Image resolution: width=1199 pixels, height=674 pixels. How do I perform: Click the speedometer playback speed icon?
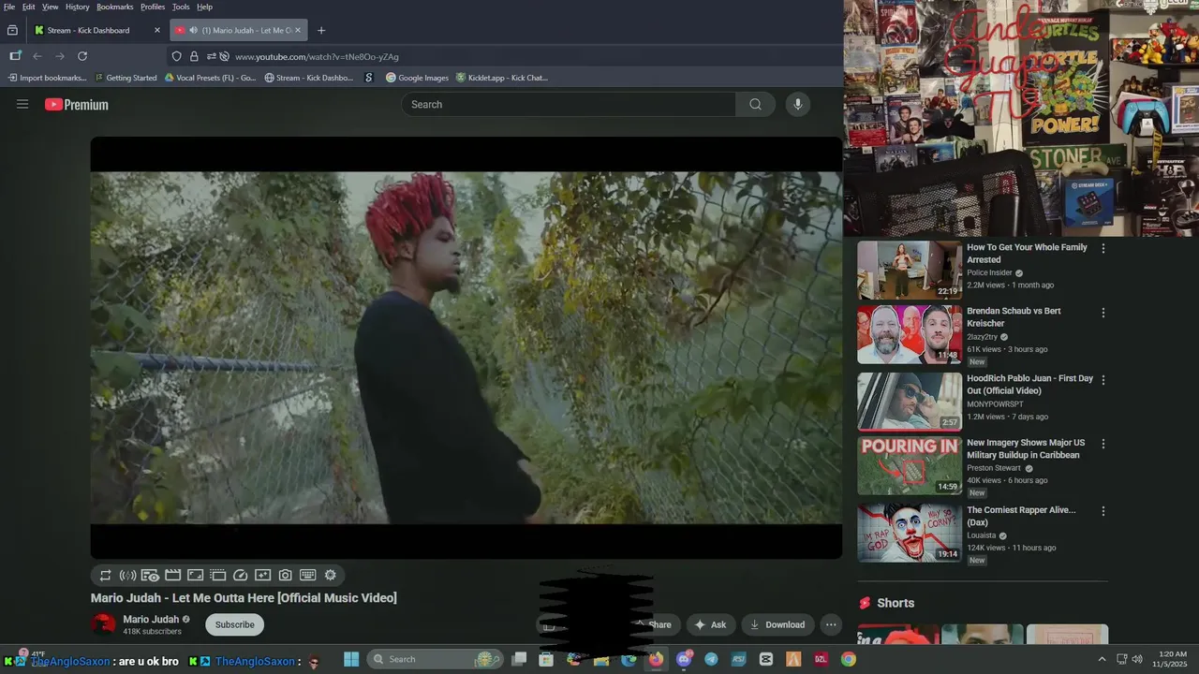click(x=241, y=575)
